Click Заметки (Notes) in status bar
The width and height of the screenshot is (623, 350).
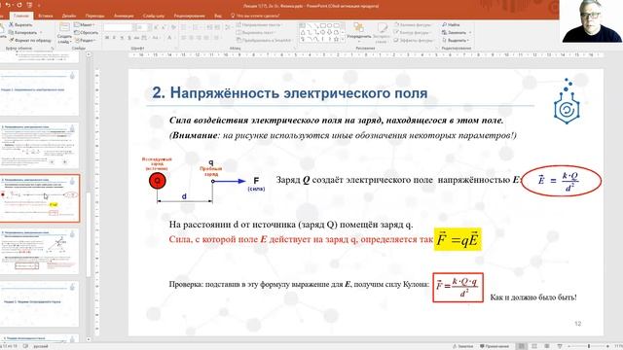pos(462,346)
